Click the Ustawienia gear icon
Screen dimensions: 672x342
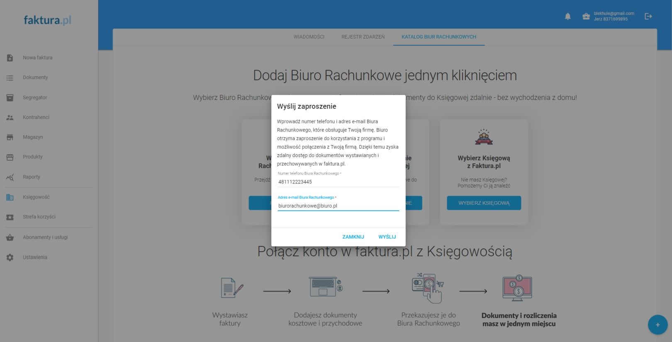(x=10, y=257)
